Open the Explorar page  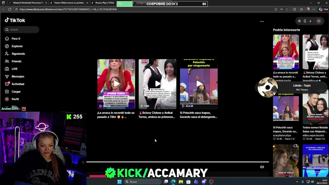17,46
